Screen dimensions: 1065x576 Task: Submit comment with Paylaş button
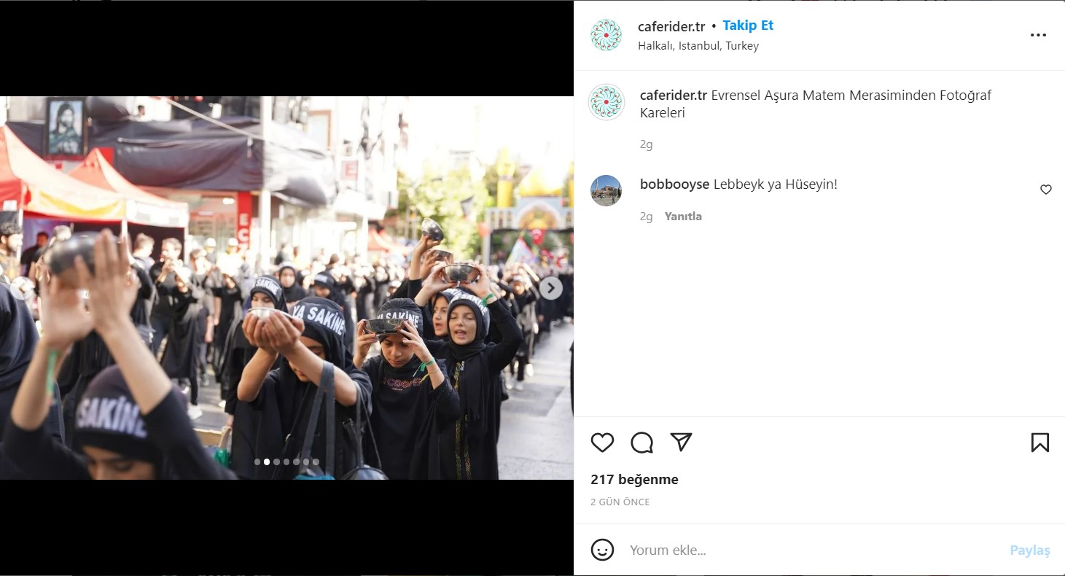tap(1029, 550)
